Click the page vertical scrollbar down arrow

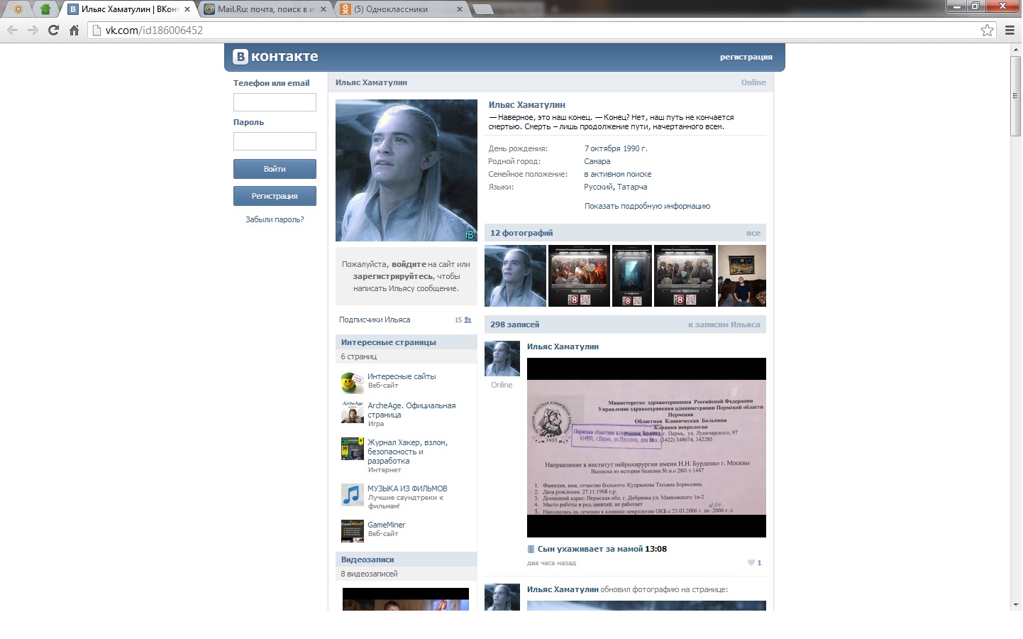pyautogui.click(x=1015, y=605)
